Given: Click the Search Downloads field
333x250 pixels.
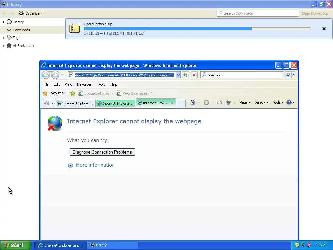Looking at the screenshot, I should [x=258, y=13].
